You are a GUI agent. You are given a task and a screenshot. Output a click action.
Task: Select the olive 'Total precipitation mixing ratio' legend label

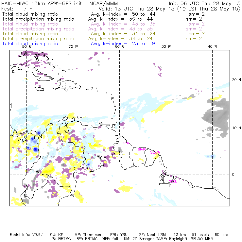click(x=38, y=39)
